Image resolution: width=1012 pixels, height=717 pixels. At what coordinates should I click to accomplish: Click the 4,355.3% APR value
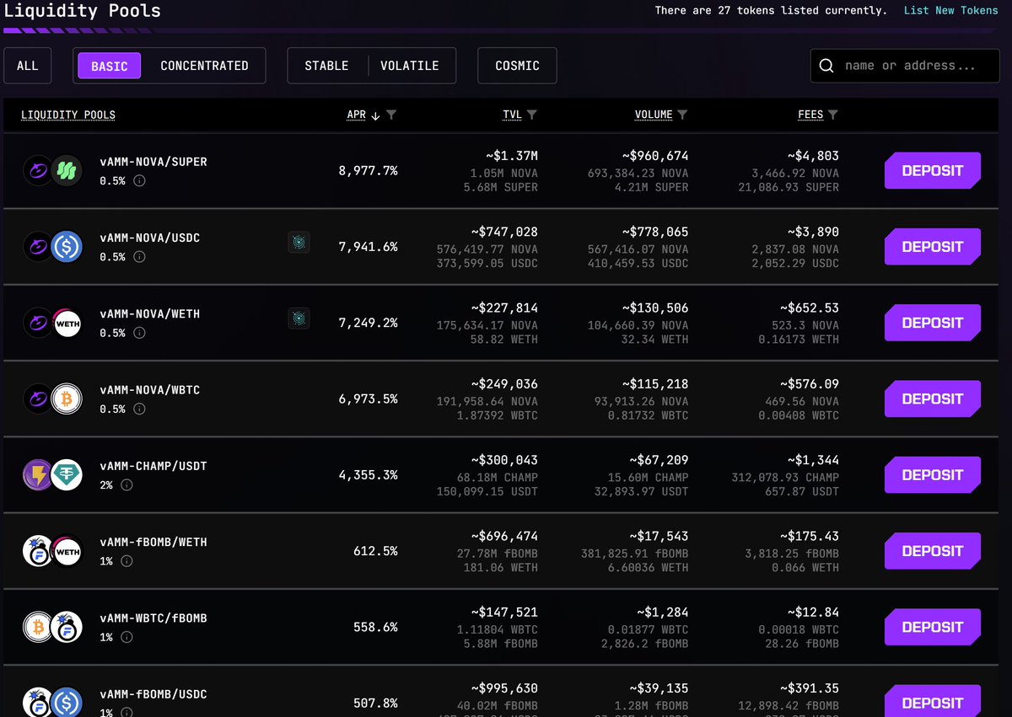tap(369, 475)
